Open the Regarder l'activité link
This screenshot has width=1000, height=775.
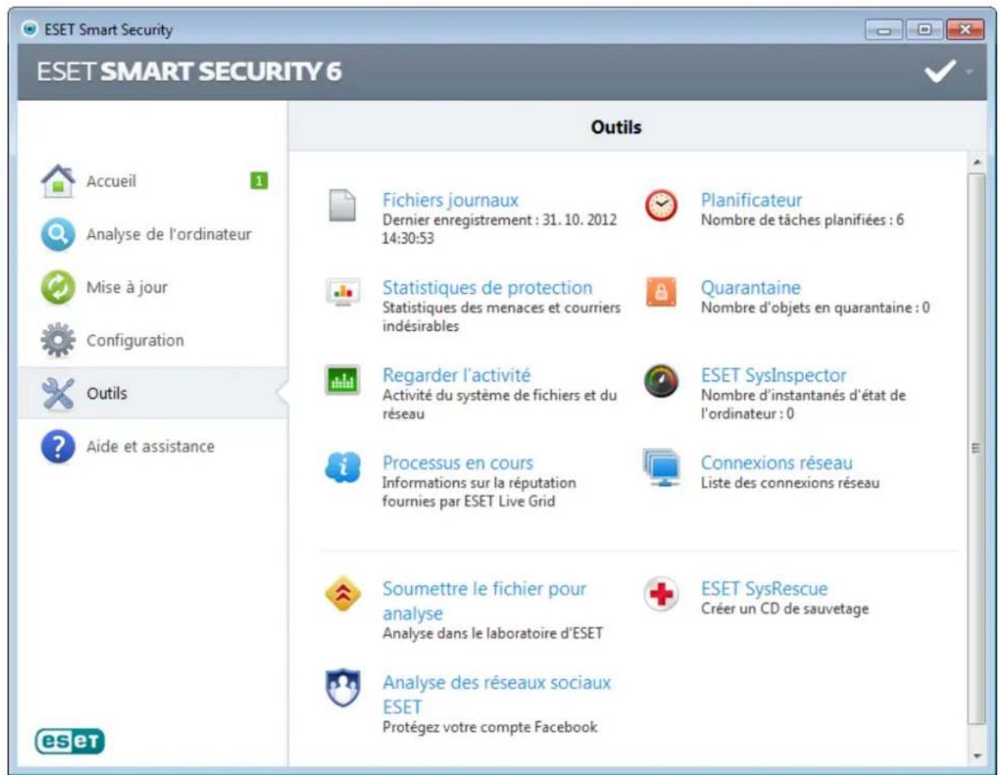click(457, 375)
